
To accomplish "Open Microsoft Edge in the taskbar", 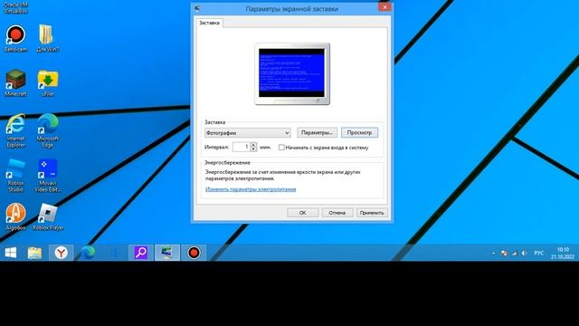I will click(x=88, y=253).
